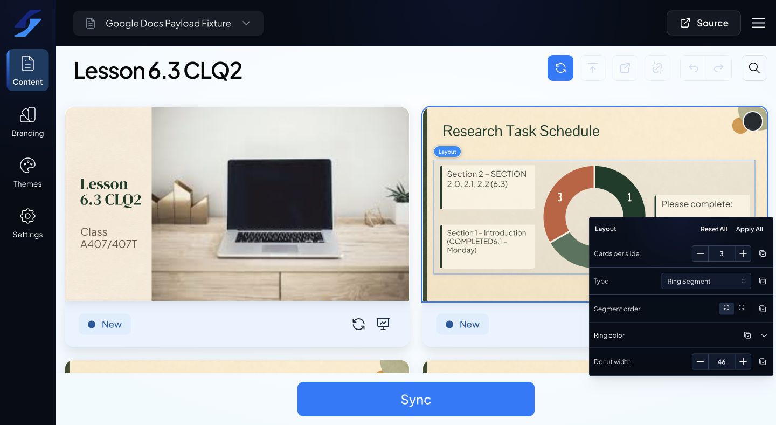Expand the Ring color section chevron

click(x=764, y=335)
